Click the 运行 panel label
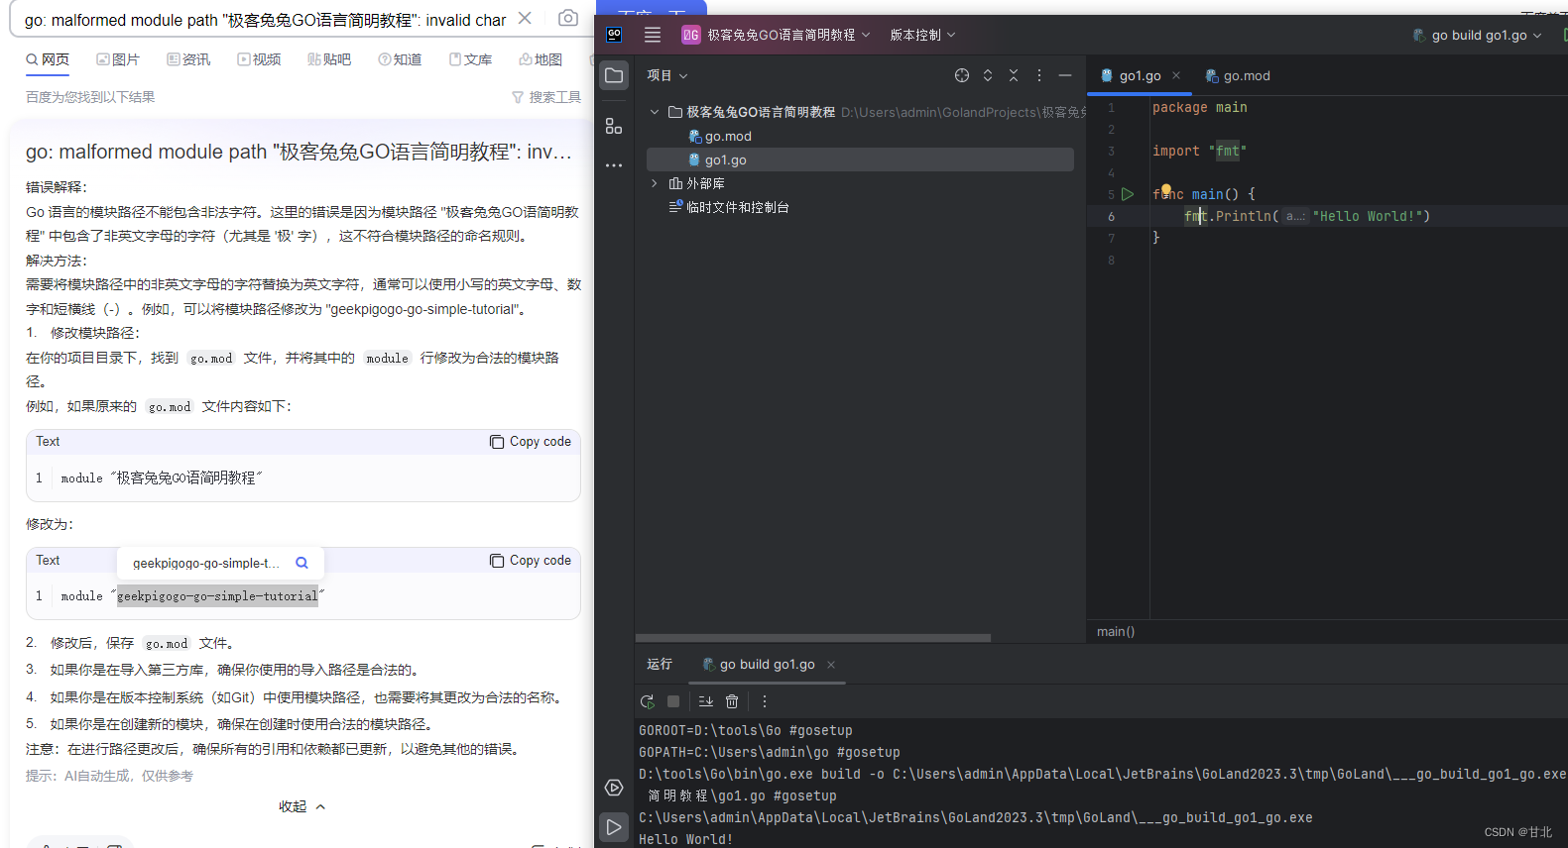Image resolution: width=1568 pixels, height=848 pixels. point(660,664)
